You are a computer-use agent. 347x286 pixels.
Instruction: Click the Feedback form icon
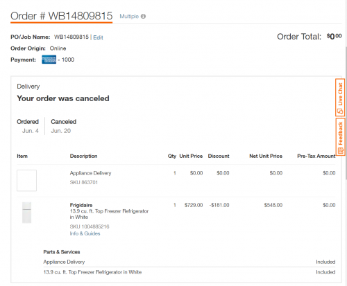pyautogui.click(x=340, y=151)
